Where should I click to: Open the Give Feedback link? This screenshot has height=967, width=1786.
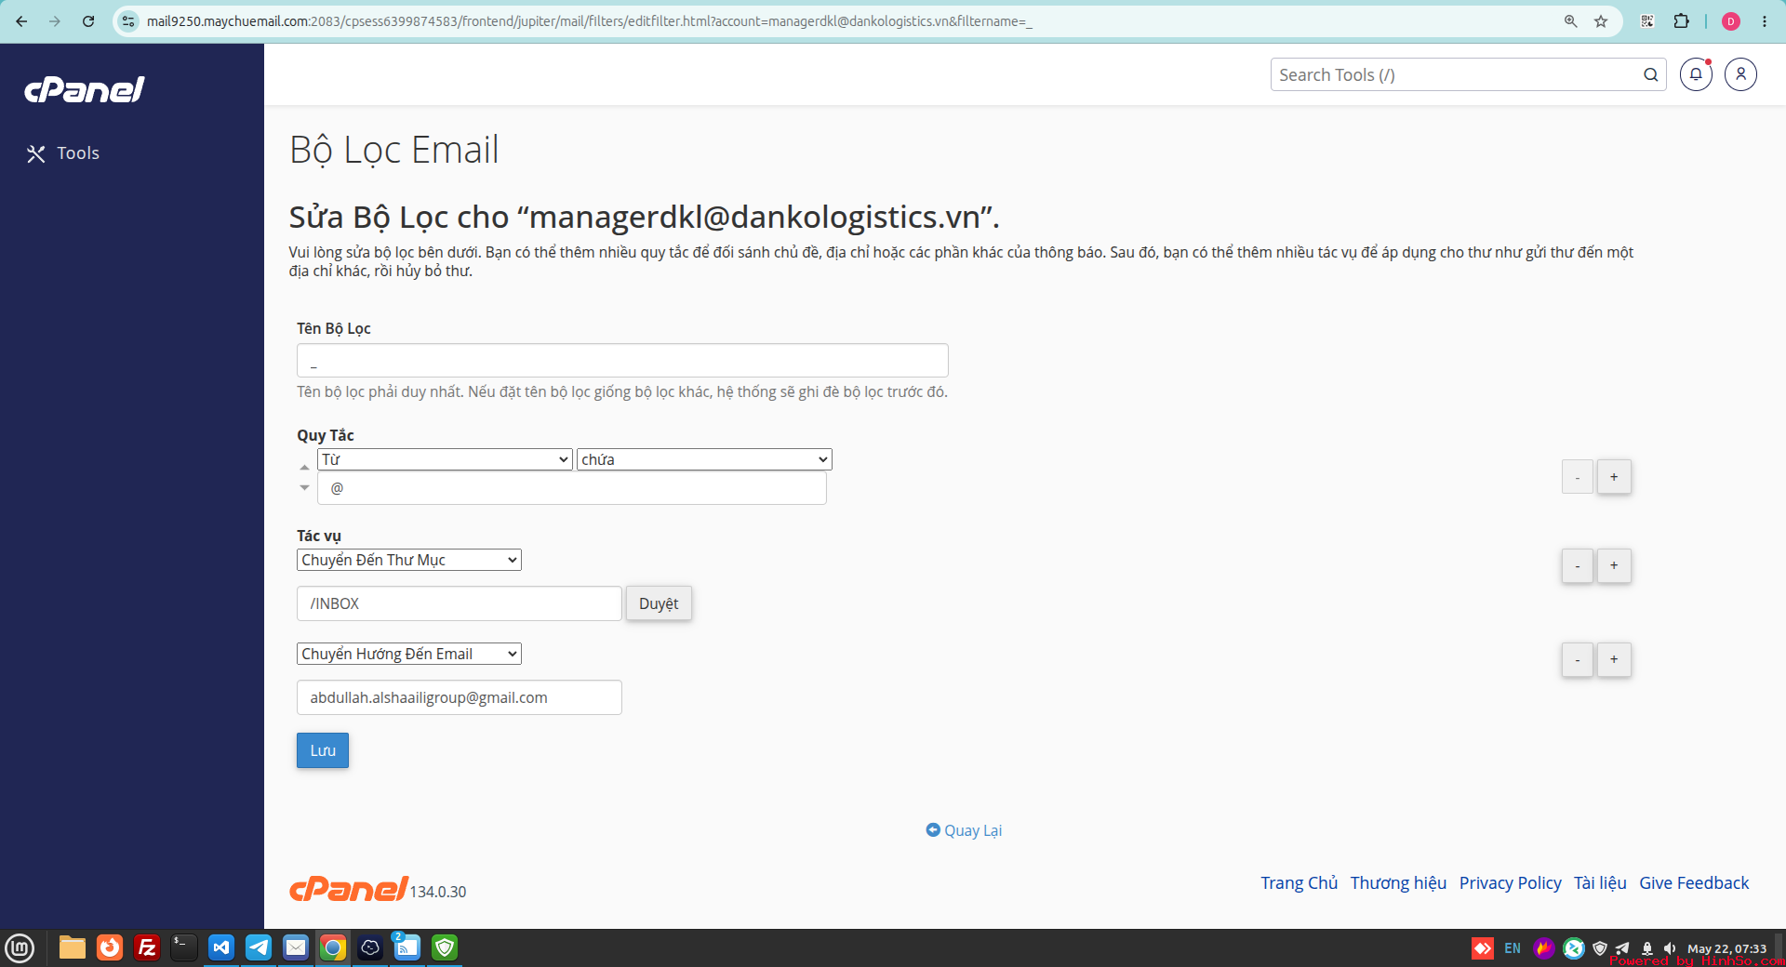(x=1694, y=882)
